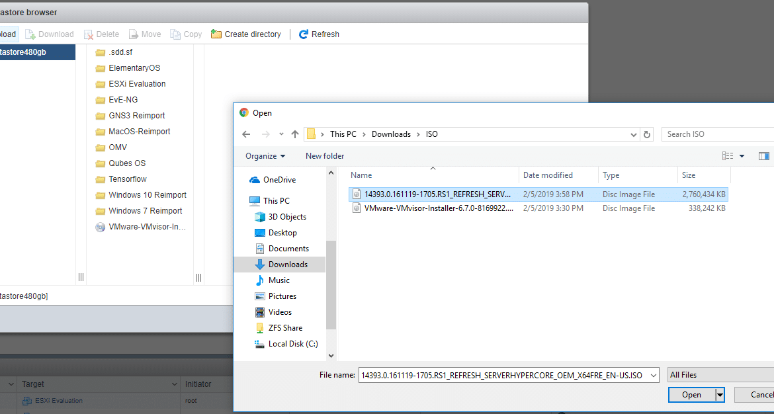Select Desktop in the navigation pane

(x=282, y=233)
